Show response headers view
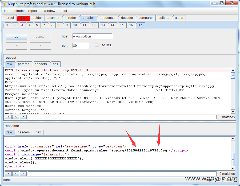The image size is (240, 186). click(x=23, y=132)
